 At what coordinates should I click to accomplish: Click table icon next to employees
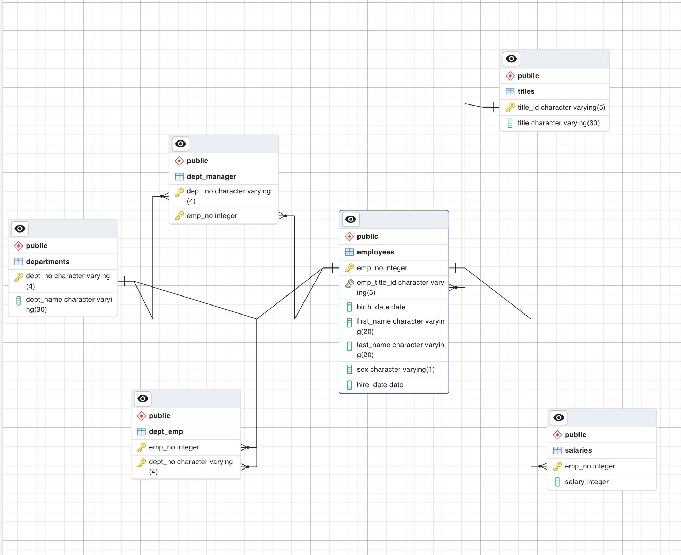(x=349, y=252)
